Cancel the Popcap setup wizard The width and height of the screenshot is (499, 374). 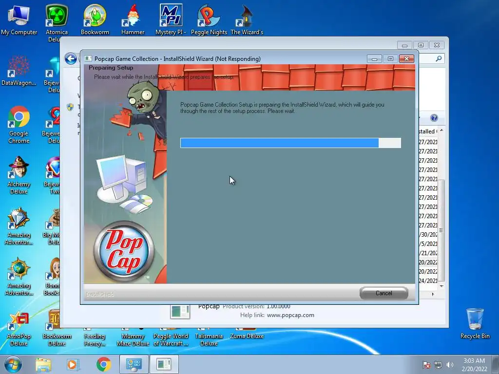(x=384, y=293)
